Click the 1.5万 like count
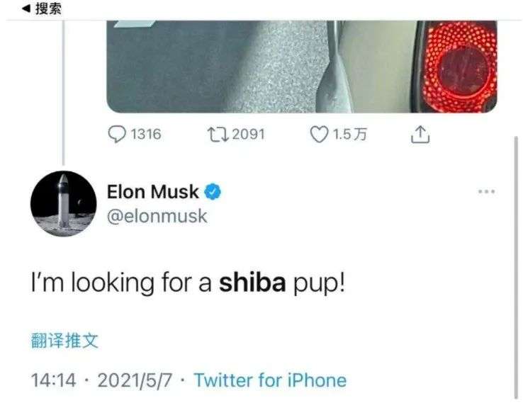This screenshot has width=523, height=403. pos(350,133)
